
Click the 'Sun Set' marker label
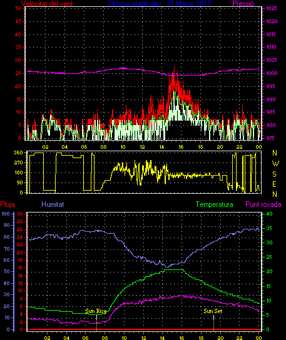point(213,311)
